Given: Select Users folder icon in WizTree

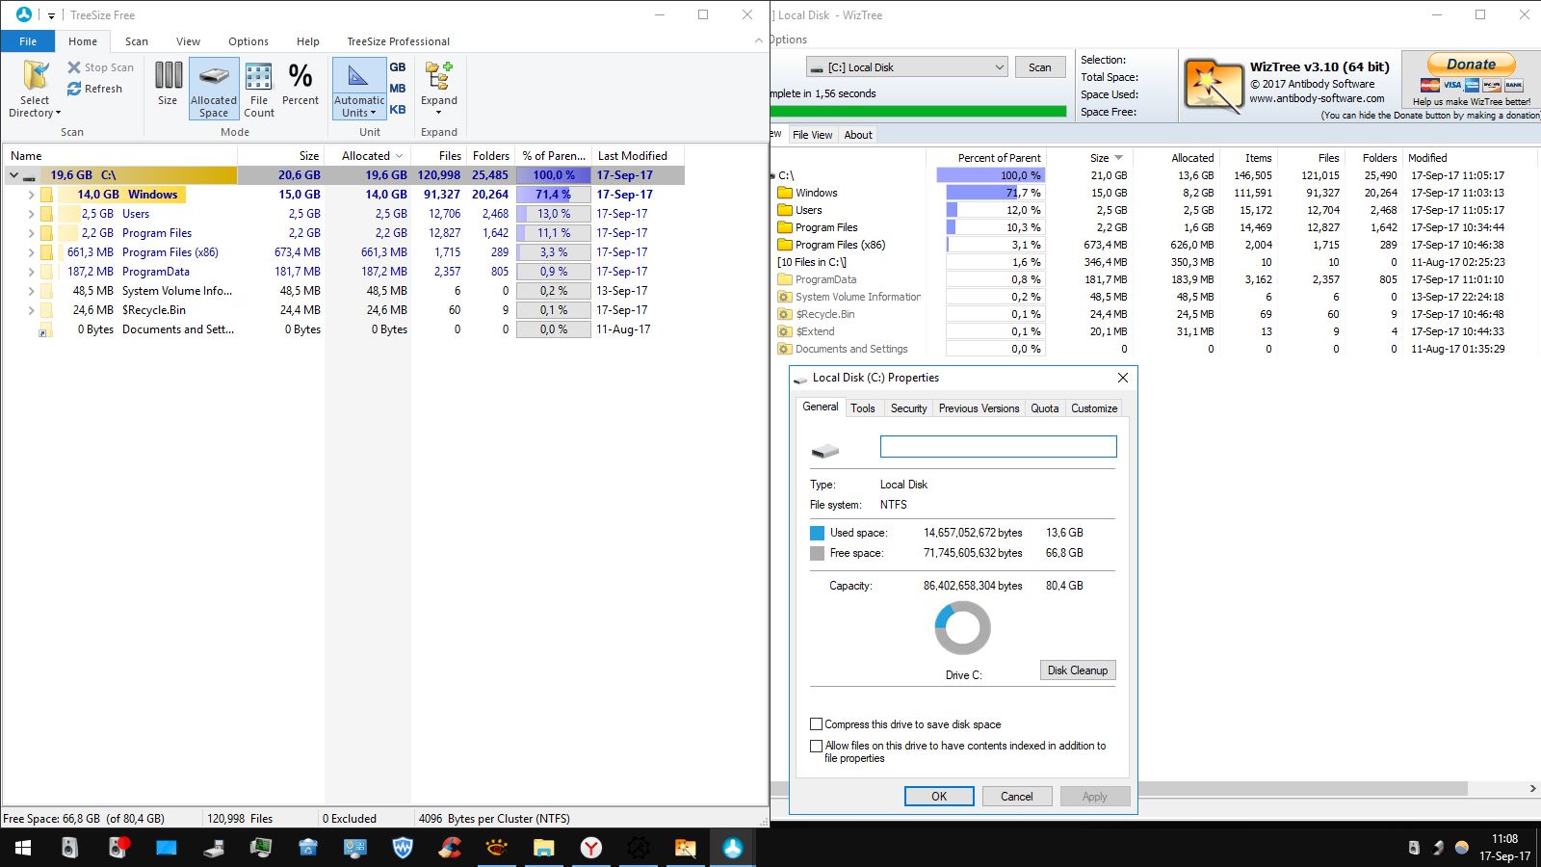Looking at the screenshot, I should 784,210.
